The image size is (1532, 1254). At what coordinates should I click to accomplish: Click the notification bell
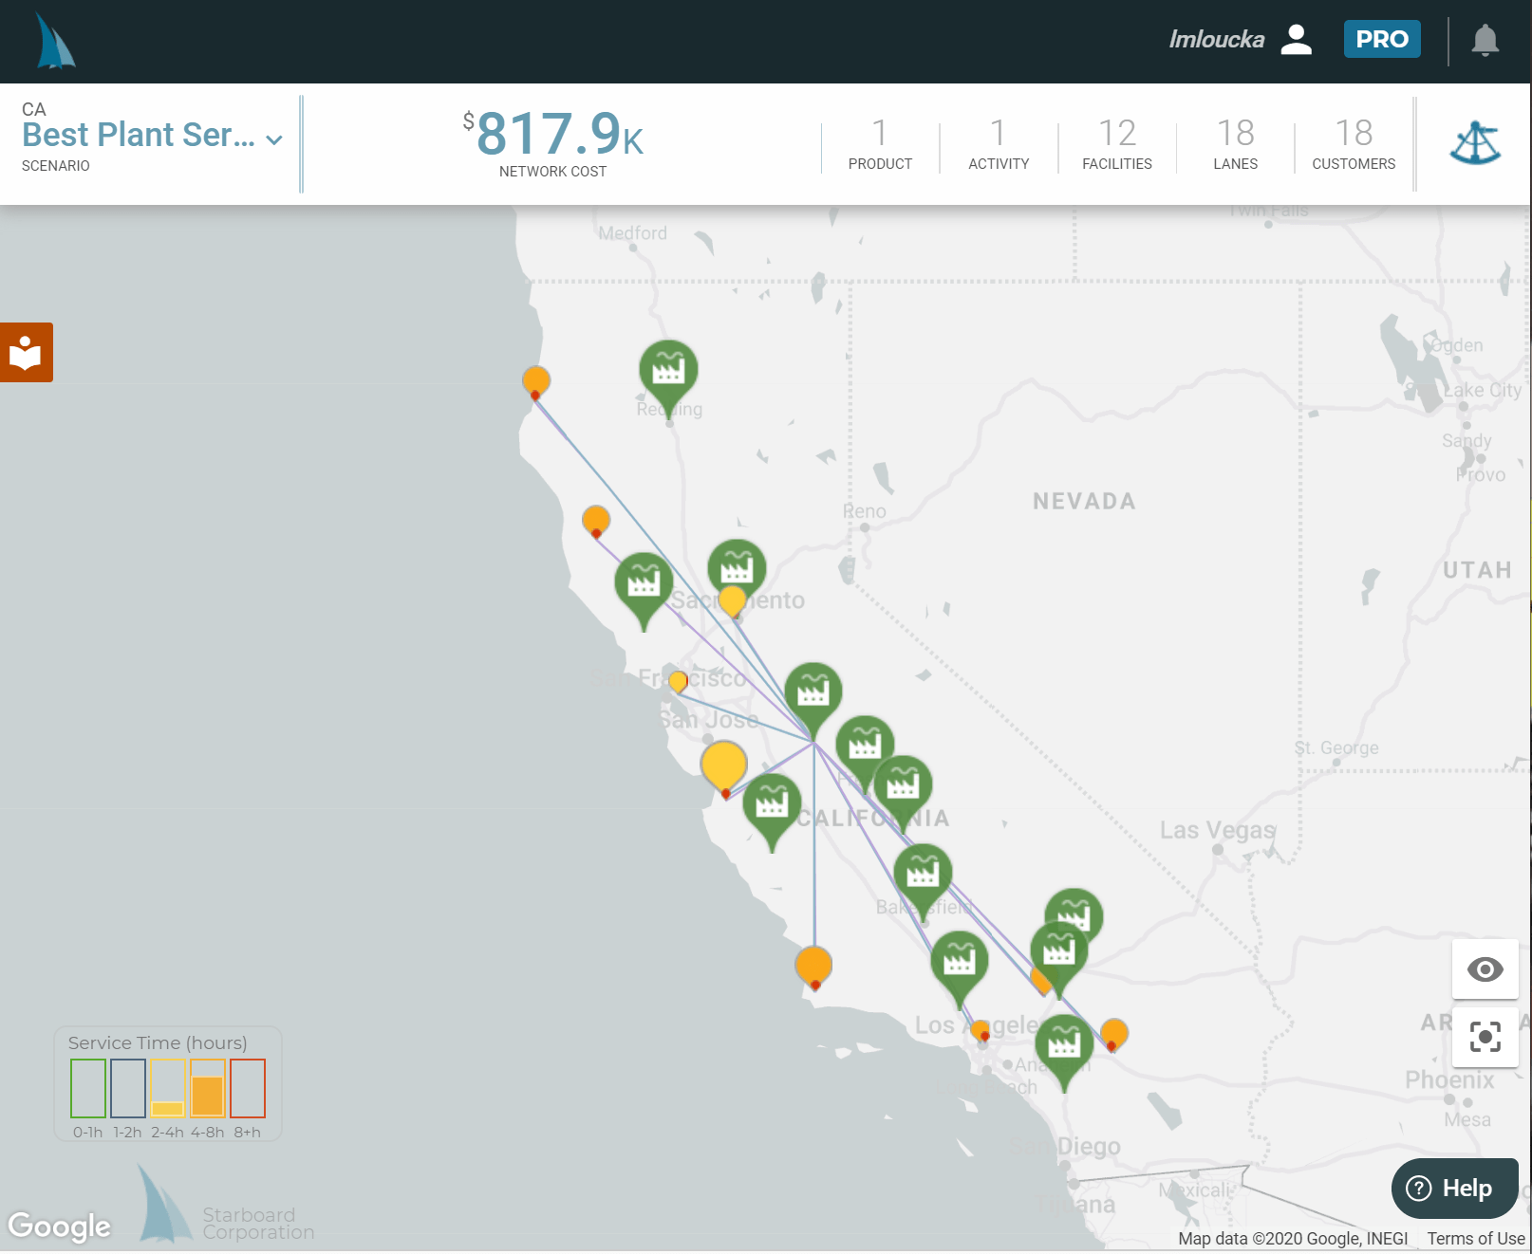pos(1484,40)
